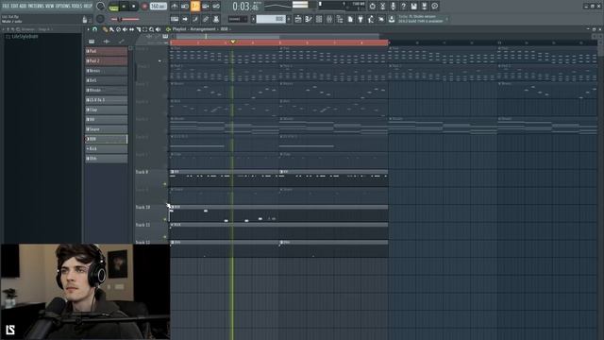Select the playlist Zoom magnifier tool

click(x=151, y=29)
